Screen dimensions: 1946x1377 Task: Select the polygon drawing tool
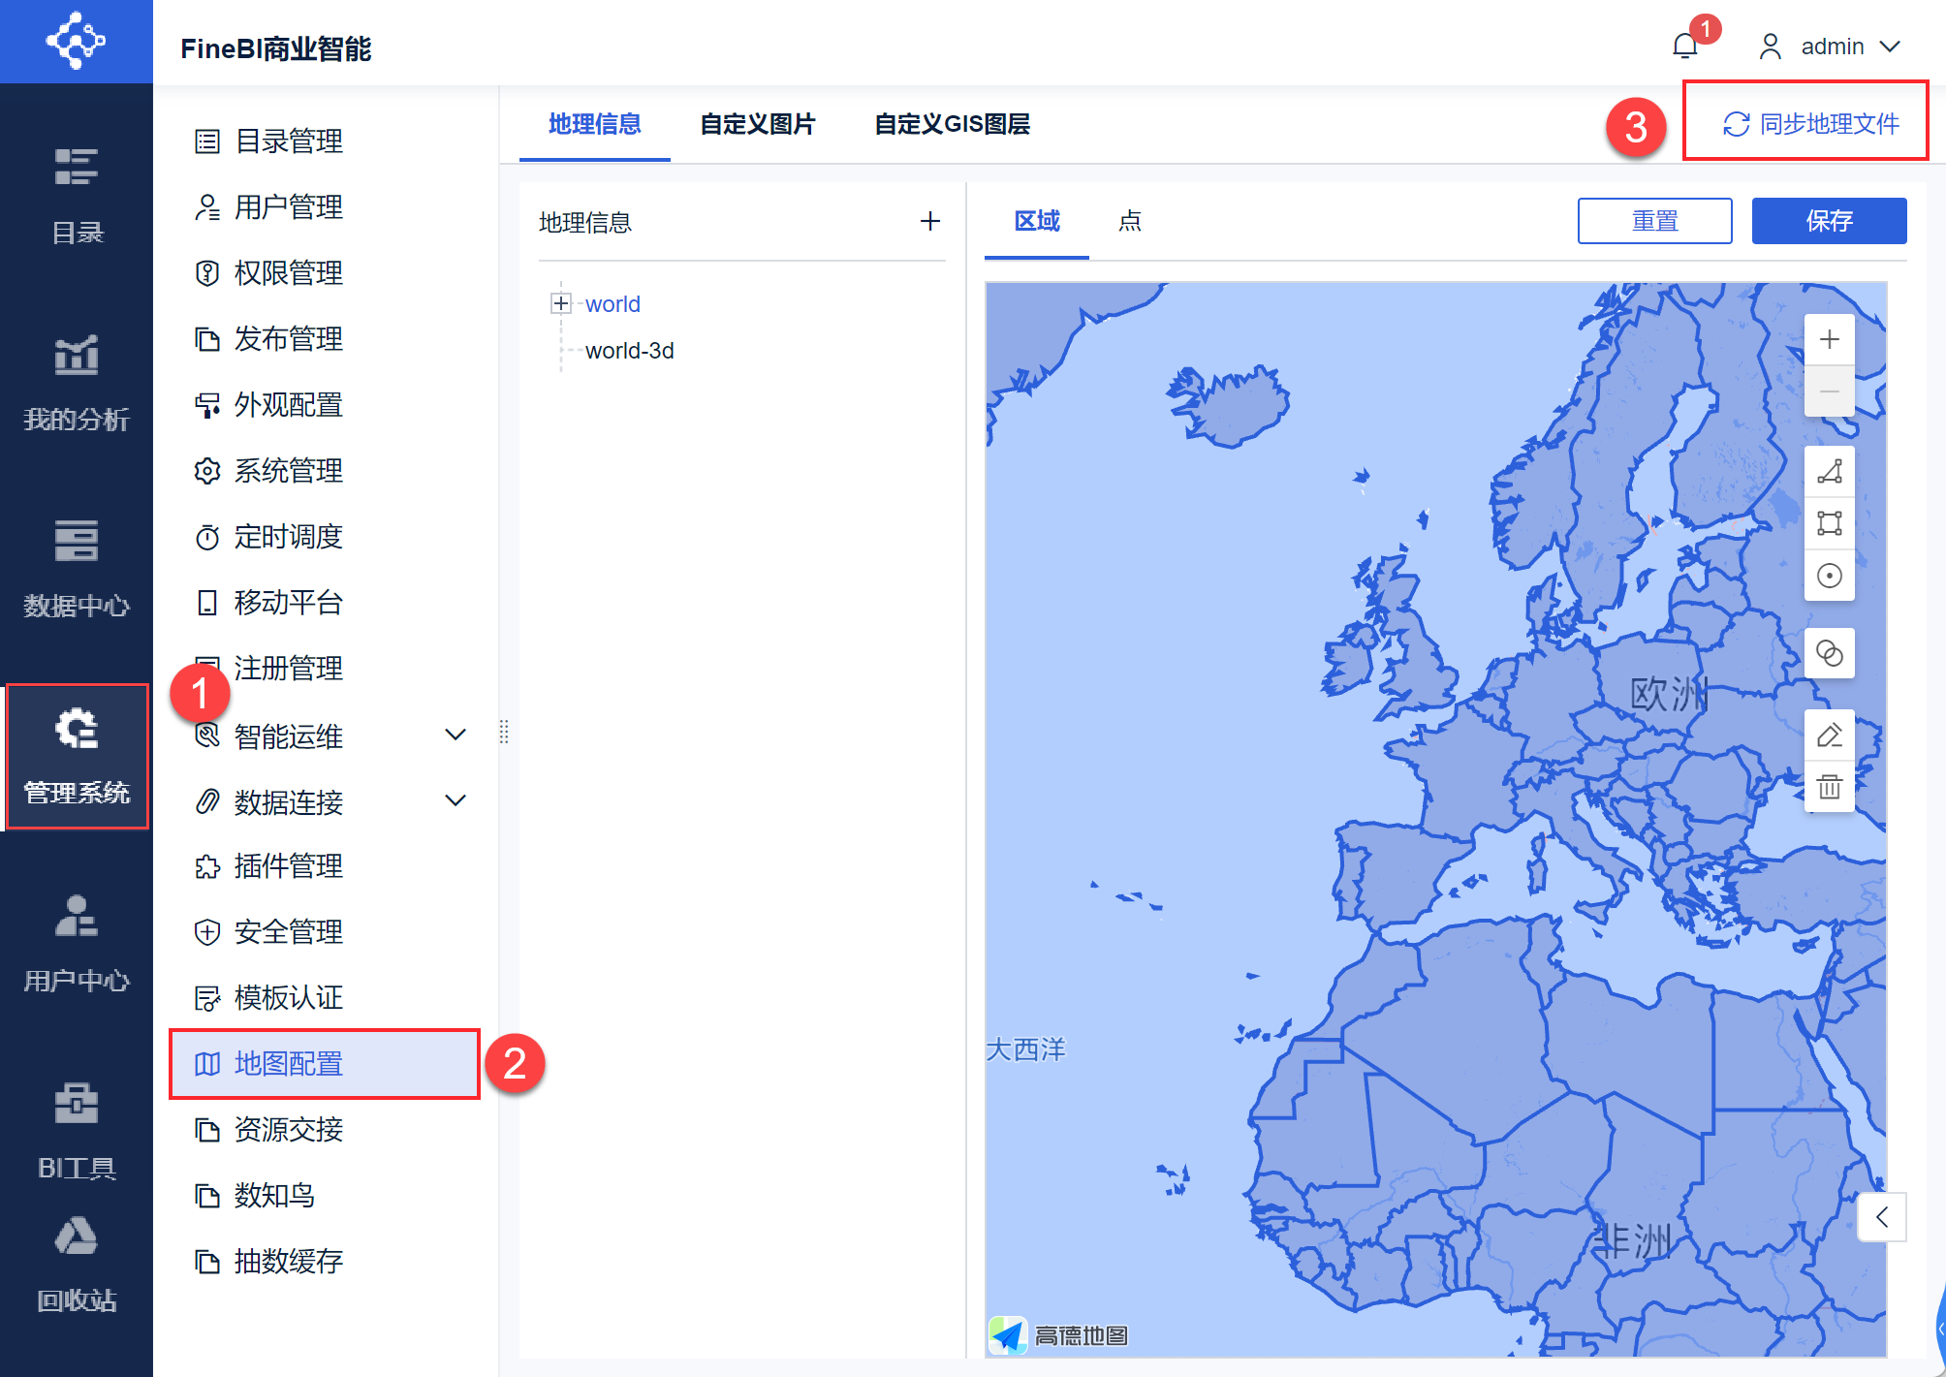click(x=1829, y=472)
